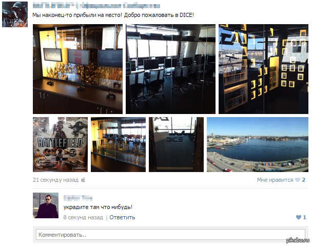312x246 pixels.
Task: Open the photo with the yellow-framed wall and telescope
Action: tap(263, 69)
